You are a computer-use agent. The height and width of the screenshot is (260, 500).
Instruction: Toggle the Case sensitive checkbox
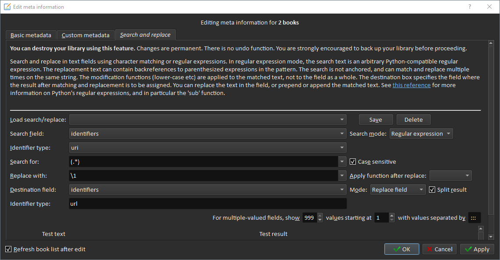353,162
